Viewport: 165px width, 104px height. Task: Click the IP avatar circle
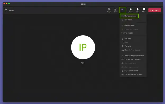83,47
